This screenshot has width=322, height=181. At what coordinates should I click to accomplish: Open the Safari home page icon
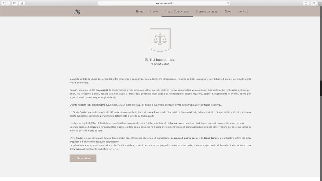point(22,3)
